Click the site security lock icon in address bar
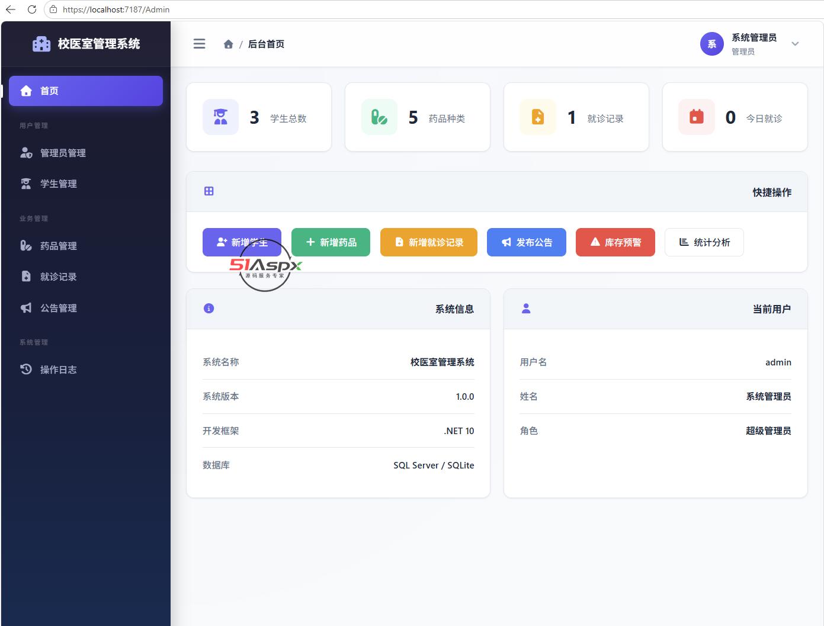 click(53, 9)
